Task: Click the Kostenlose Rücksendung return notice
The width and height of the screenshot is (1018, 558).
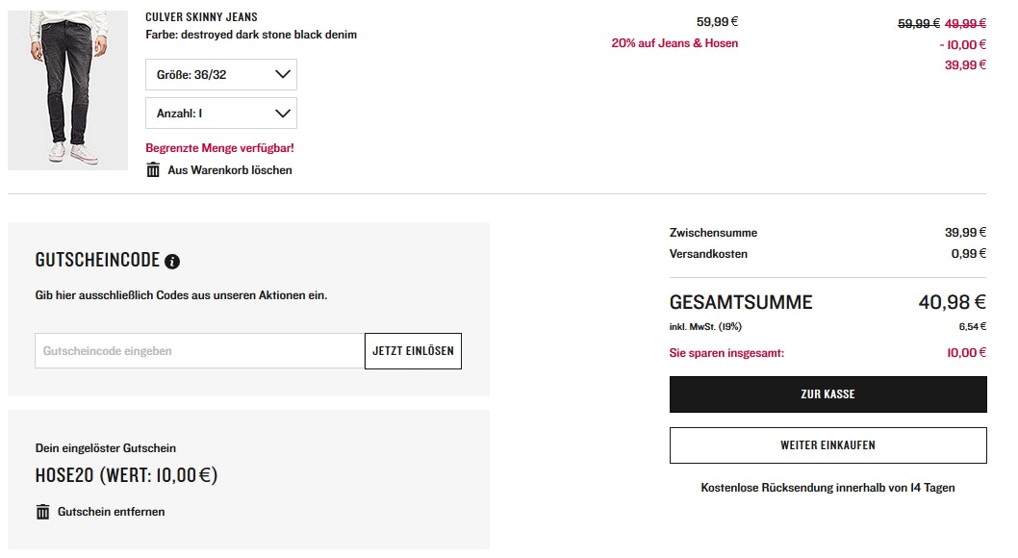Action: point(827,488)
